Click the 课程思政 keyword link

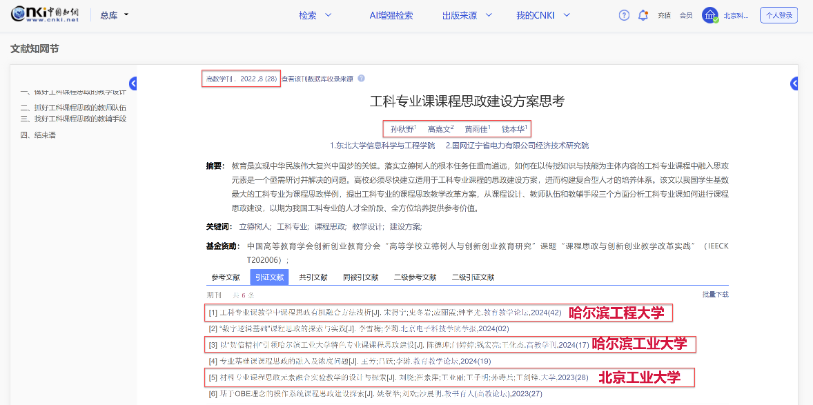pyautogui.click(x=330, y=226)
